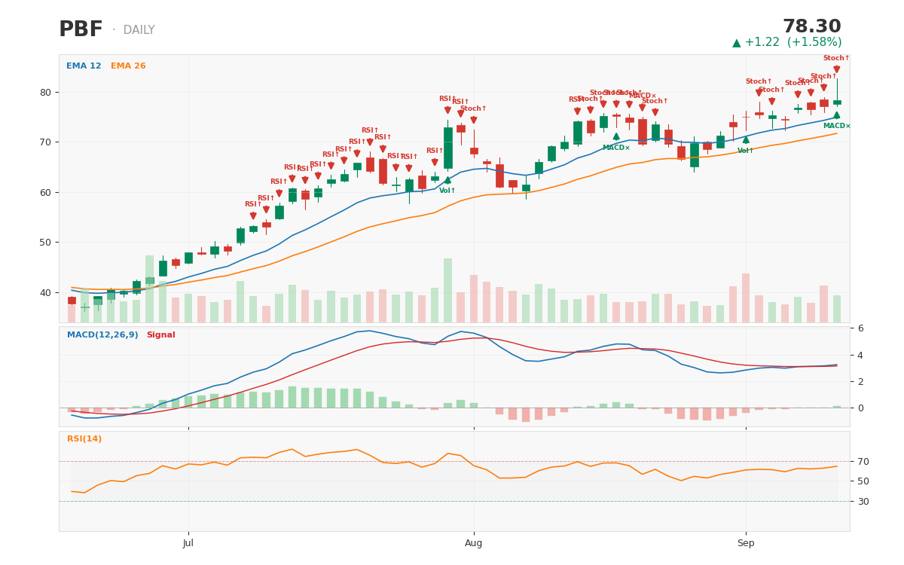
Task: Click the Sep date axis label
Action: [x=746, y=543]
